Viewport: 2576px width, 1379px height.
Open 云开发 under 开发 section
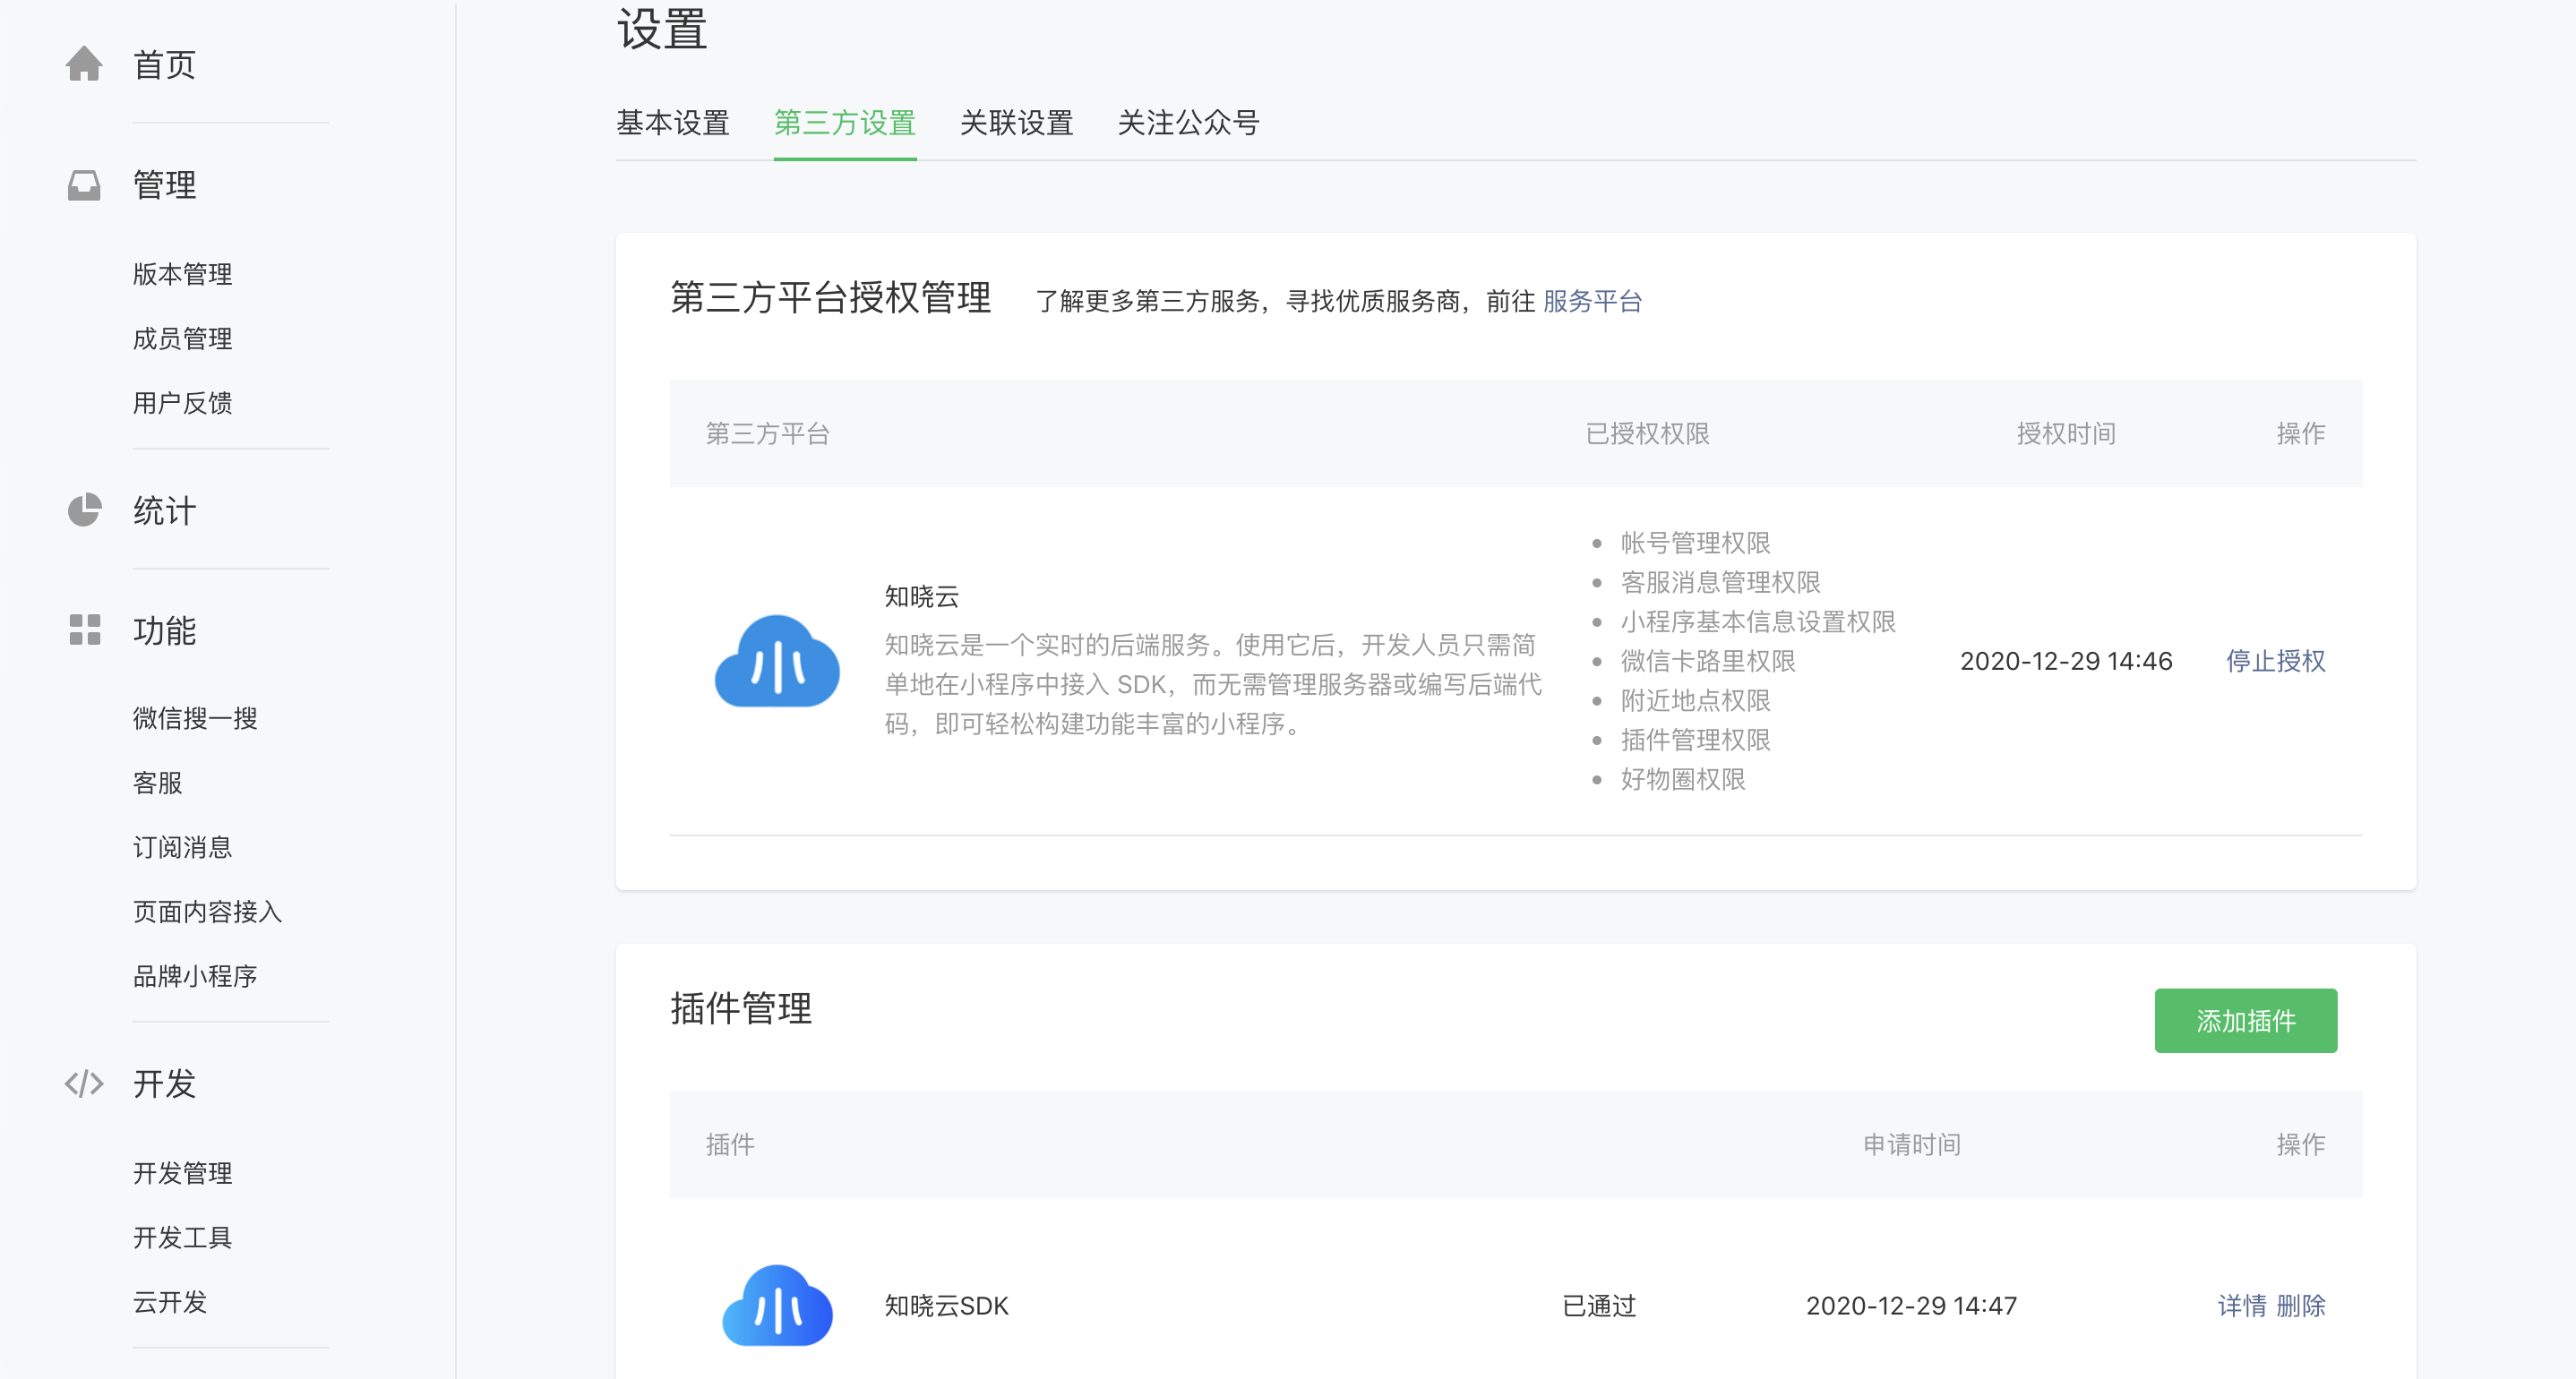tap(170, 1302)
